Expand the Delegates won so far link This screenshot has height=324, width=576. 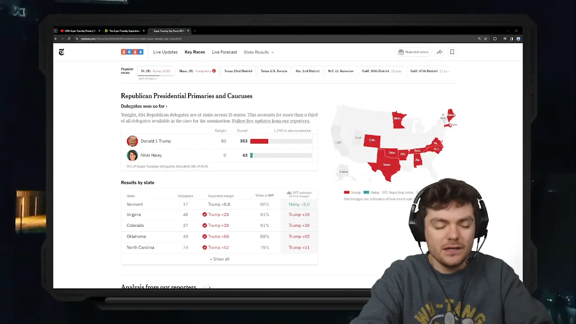[144, 106]
